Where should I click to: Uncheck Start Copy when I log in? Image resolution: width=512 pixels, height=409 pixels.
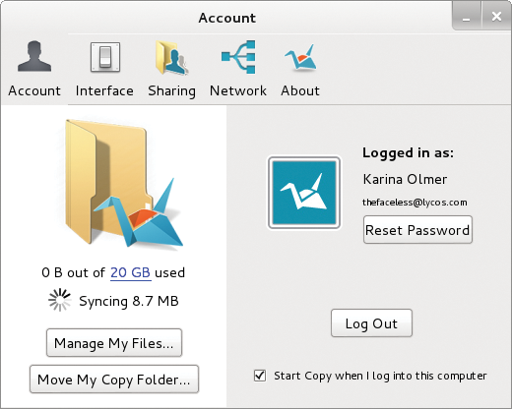click(x=260, y=376)
